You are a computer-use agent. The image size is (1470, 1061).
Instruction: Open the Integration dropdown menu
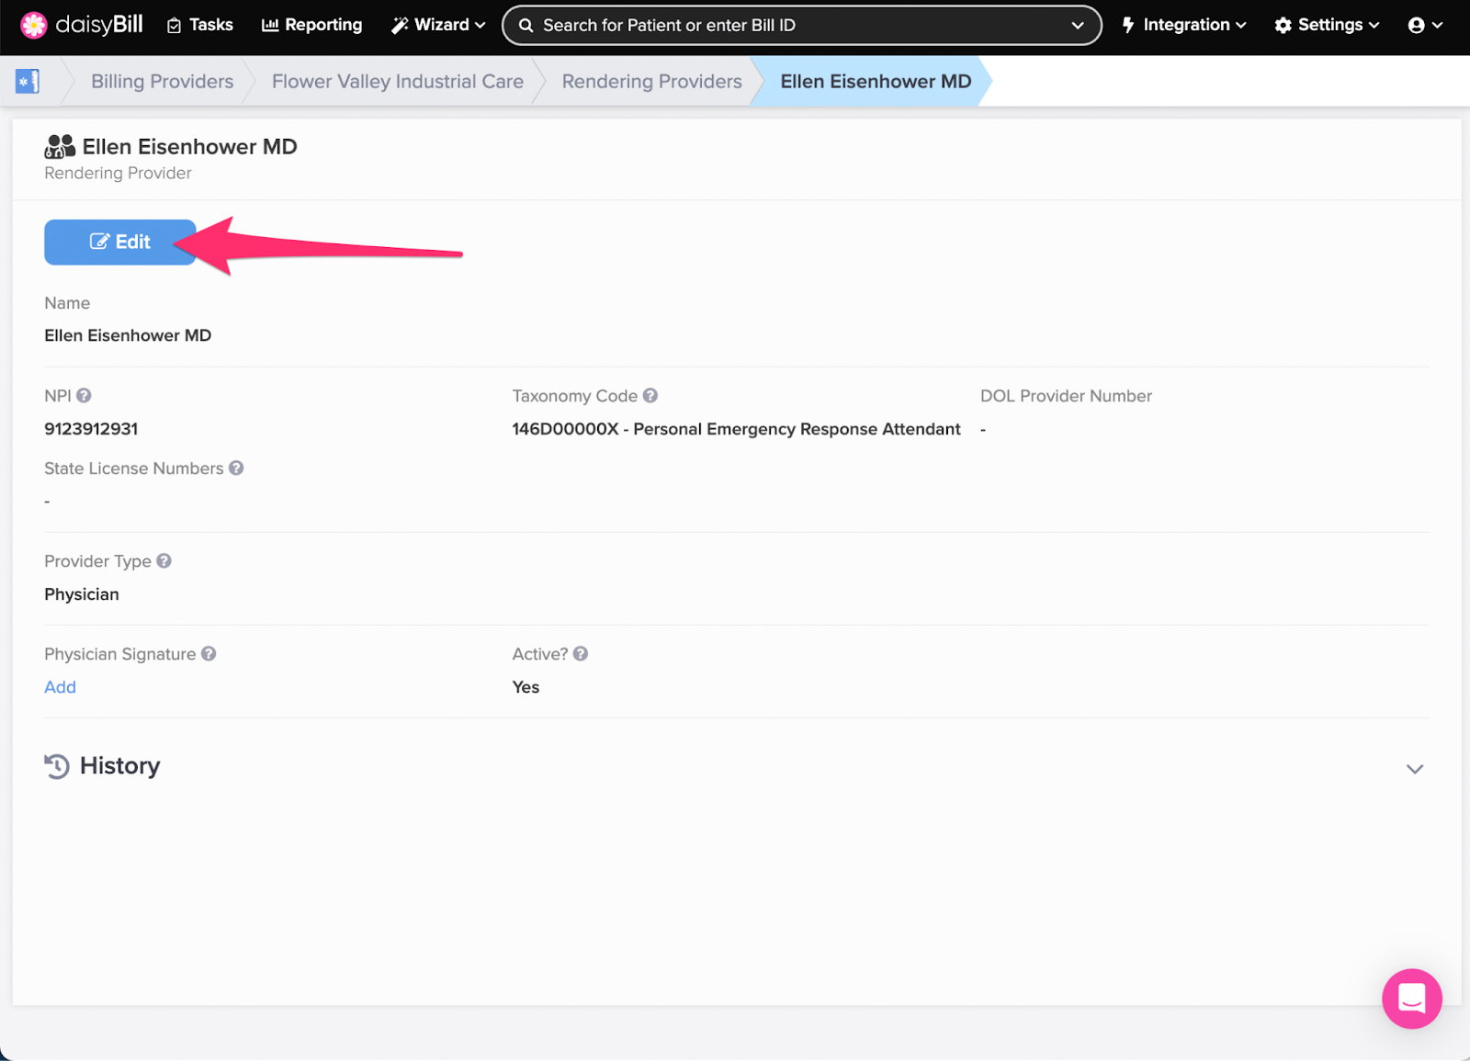point(1183,25)
